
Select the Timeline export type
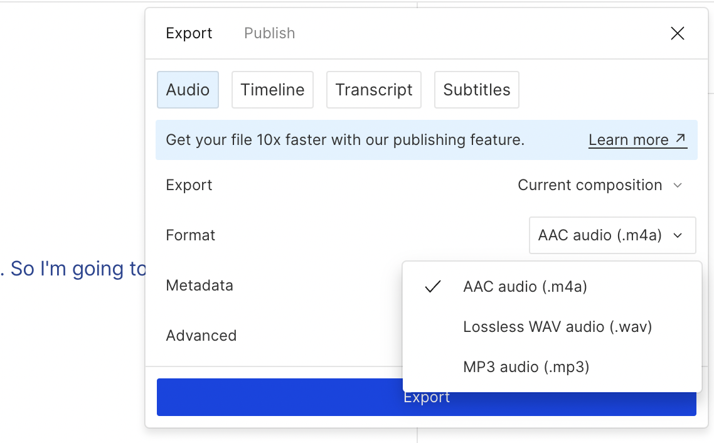point(272,89)
